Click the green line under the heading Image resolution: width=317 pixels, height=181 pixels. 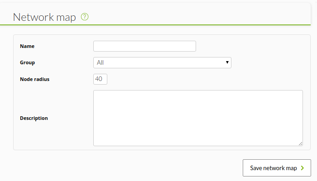click(x=155, y=25)
